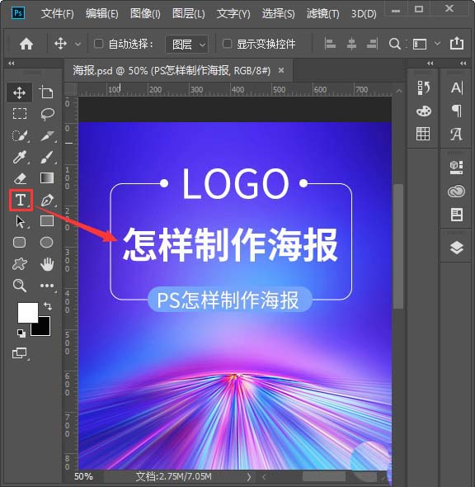Reset default foreground and background colors
This screenshot has width=475, height=487.
pos(21,333)
